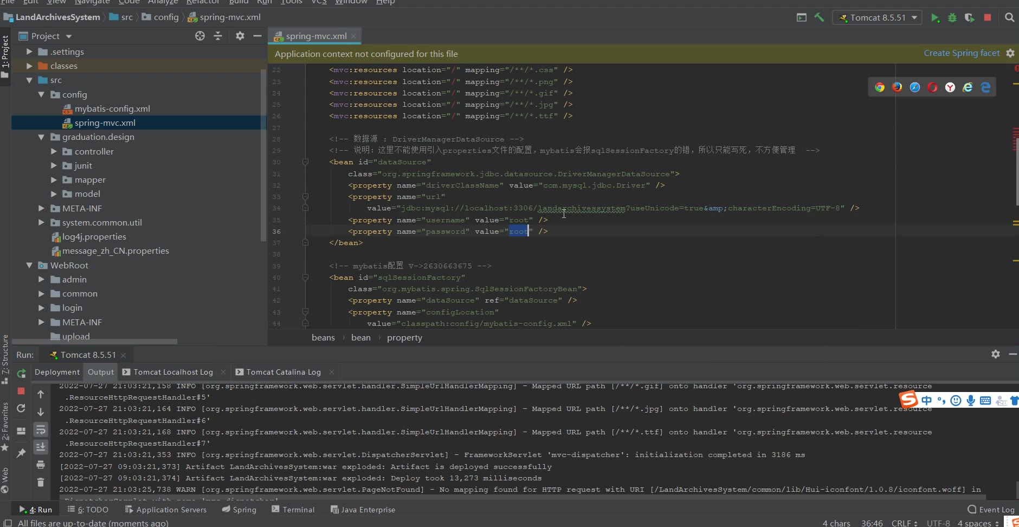
Task: Click the Search Everywhere magnifier icon
Action: pyautogui.click(x=1009, y=17)
